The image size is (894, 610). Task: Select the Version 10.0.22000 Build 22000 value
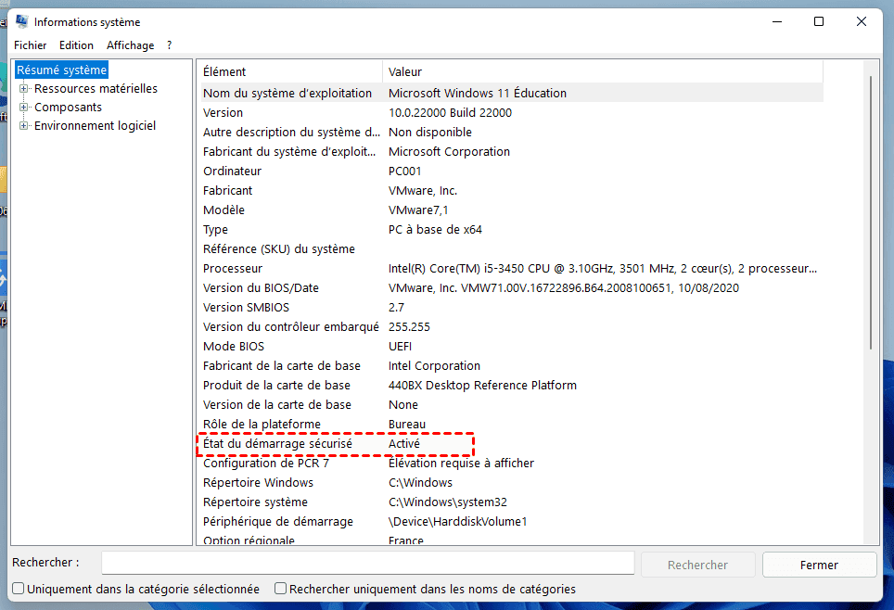click(450, 113)
